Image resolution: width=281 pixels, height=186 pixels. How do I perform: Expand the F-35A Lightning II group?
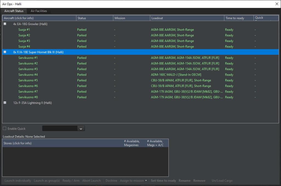pos(5,103)
